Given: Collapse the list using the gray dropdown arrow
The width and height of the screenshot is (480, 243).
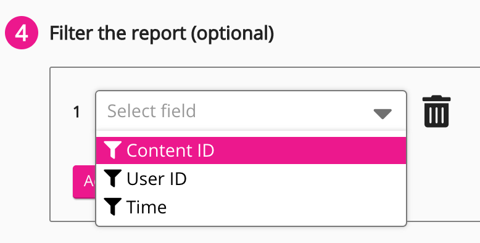Looking at the screenshot, I should pyautogui.click(x=383, y=114).
